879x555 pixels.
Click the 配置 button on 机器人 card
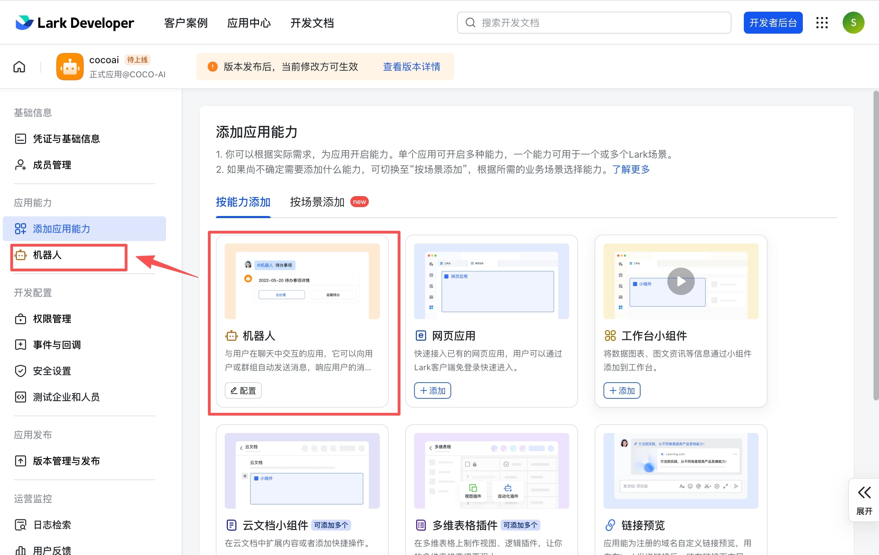pos(243,390)
